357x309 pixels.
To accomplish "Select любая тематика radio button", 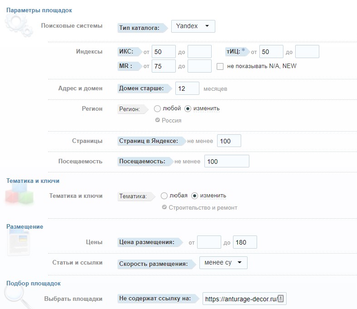I will (164, 196).
